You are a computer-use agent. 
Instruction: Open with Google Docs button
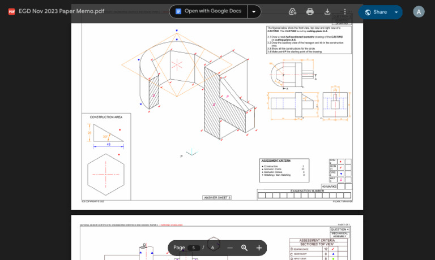tap(208, 11)
